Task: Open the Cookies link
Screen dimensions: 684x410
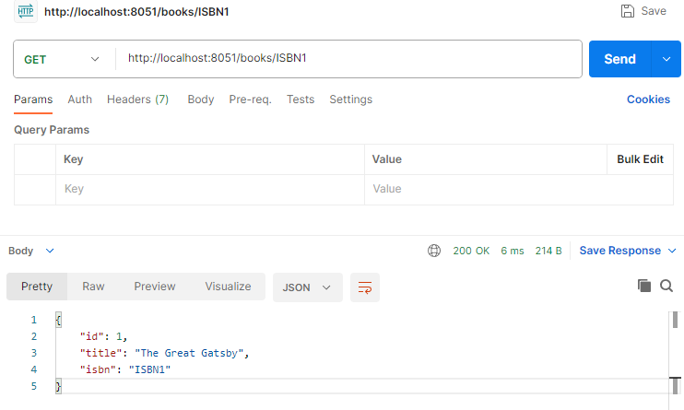Action: tap(648, 100)
